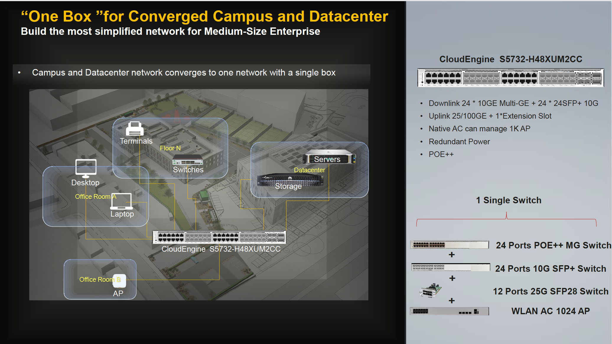Click the 'Uplink 25/100GE + 1*Extension Slot' bullet
This screenshot has width=612, height=344.
click(490, 116)
